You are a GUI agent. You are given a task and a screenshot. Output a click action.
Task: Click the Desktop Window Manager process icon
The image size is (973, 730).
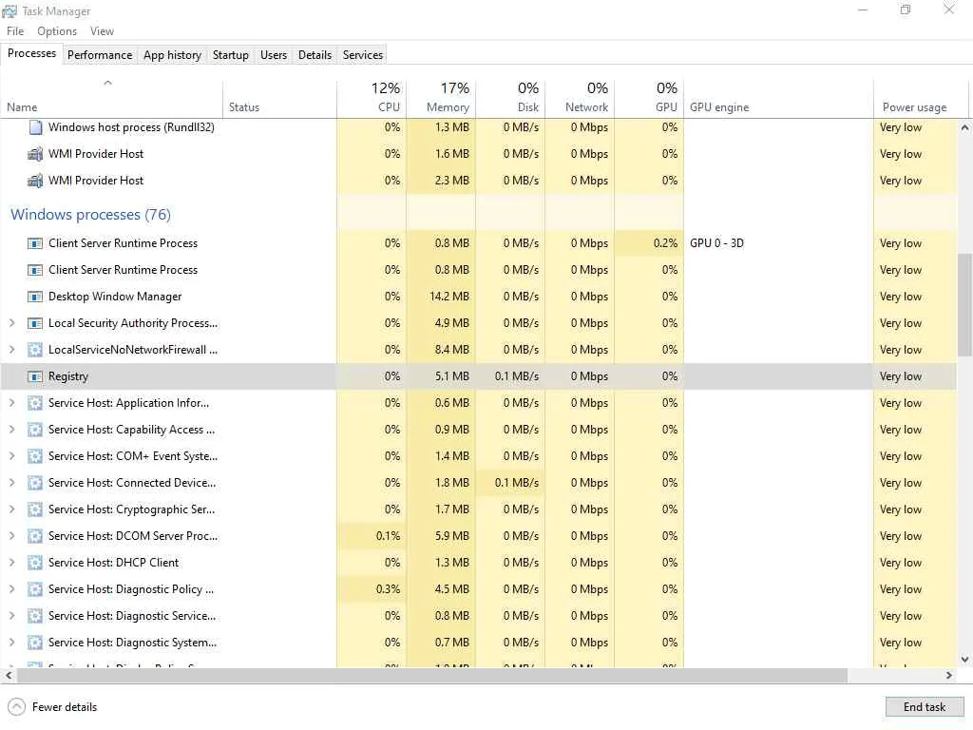[35, 297]
